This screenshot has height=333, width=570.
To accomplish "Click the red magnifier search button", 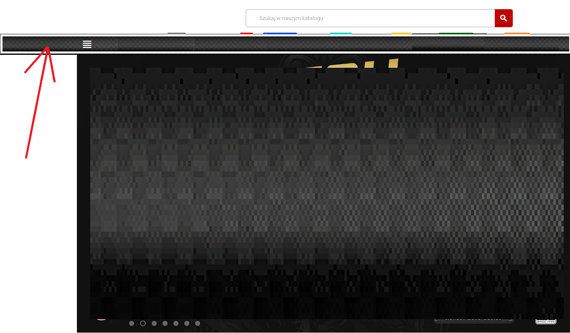I will [504, 18].
